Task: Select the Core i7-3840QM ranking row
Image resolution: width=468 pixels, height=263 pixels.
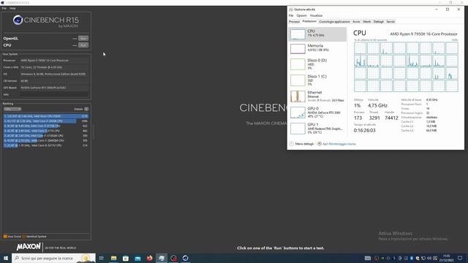Action: [x=46, y=140]
